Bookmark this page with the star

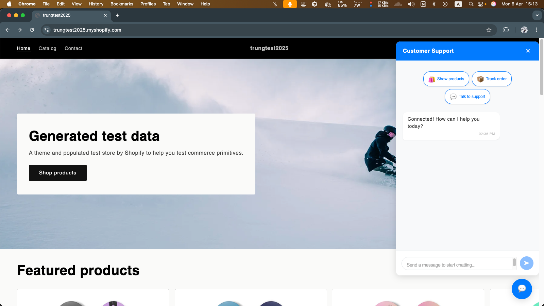[x=489, y=30]
